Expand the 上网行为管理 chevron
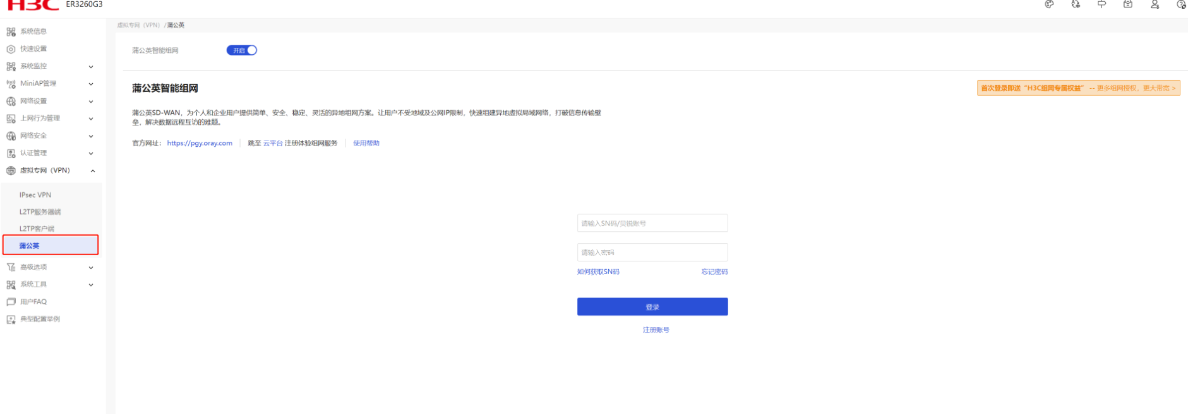Image resolution: width=1188 pixels, height=414 pixels. tap(91, 118)
